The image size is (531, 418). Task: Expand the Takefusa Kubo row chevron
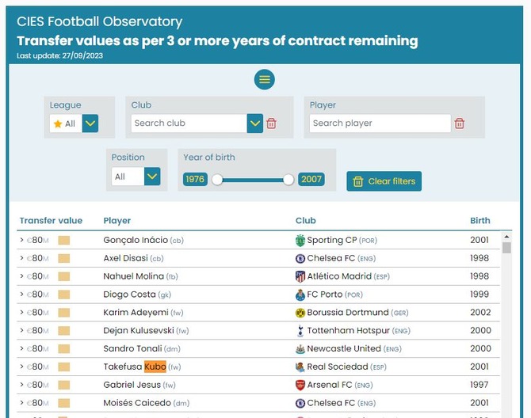pos(21,367)
